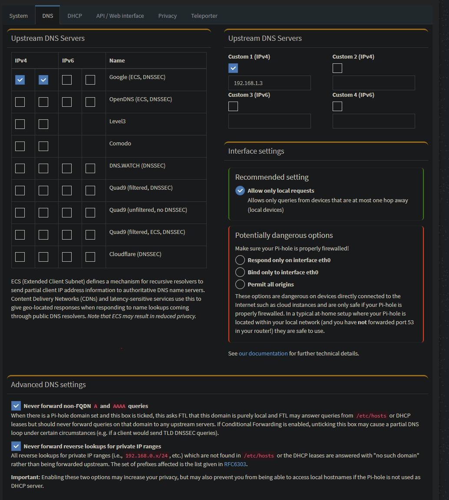Tick the Custom 3 (IPv6) checkbox
Image resolution: width=449 pixels, height=500 pixels.
click(x=233, y=106)
